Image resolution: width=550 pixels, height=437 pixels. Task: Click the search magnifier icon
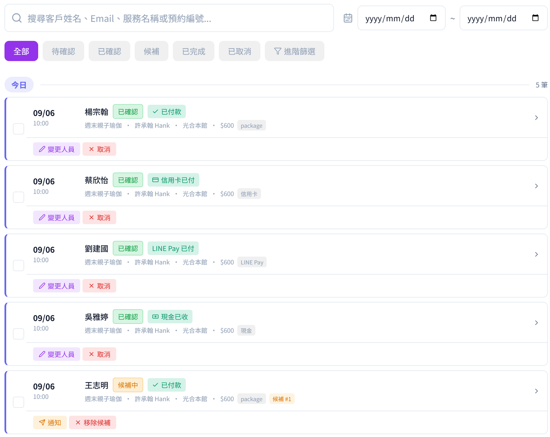click(x=17, y=18)
